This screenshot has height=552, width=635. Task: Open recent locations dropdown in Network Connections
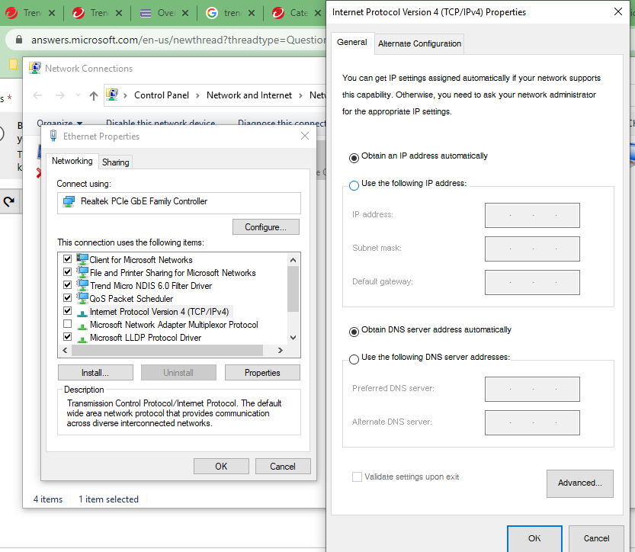[78, 95]
